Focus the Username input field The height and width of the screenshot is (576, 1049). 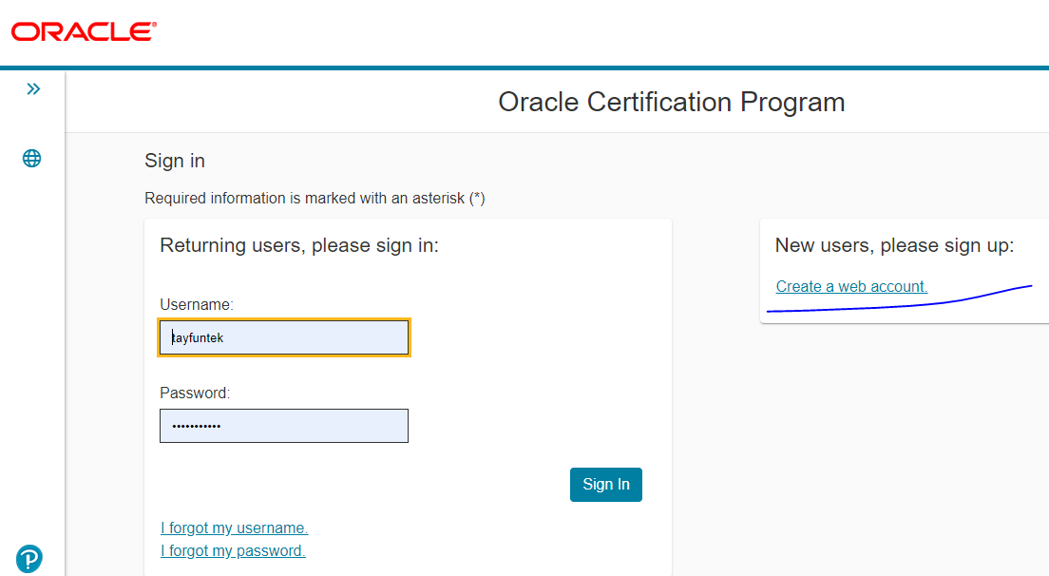pos(284,337)
